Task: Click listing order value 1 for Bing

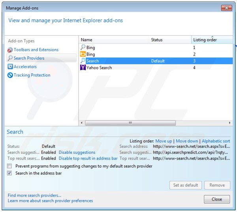Action: coord(194,48)
